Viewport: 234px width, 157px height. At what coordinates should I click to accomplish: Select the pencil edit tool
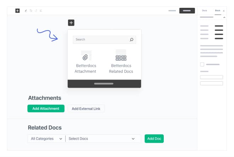(26, 11)
